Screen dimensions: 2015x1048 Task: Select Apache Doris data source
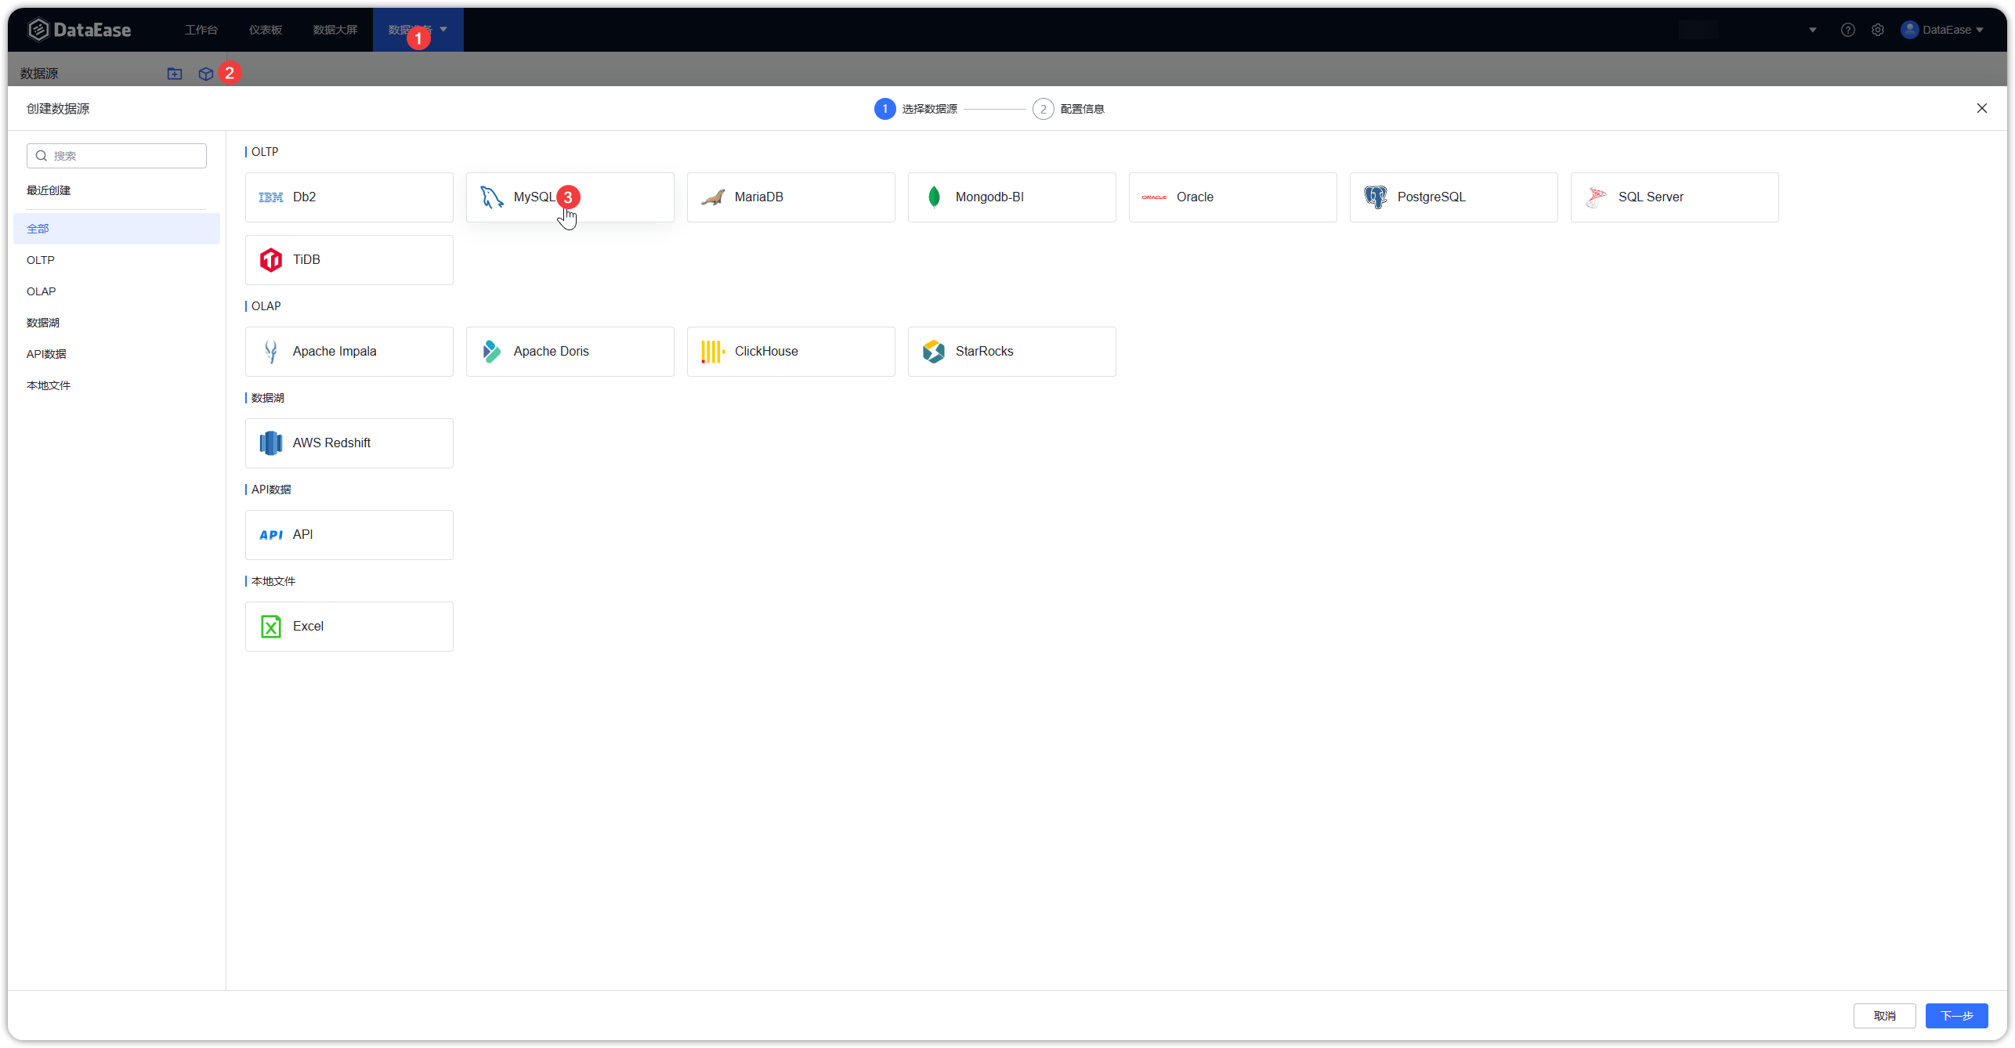[x=570, y=351]
